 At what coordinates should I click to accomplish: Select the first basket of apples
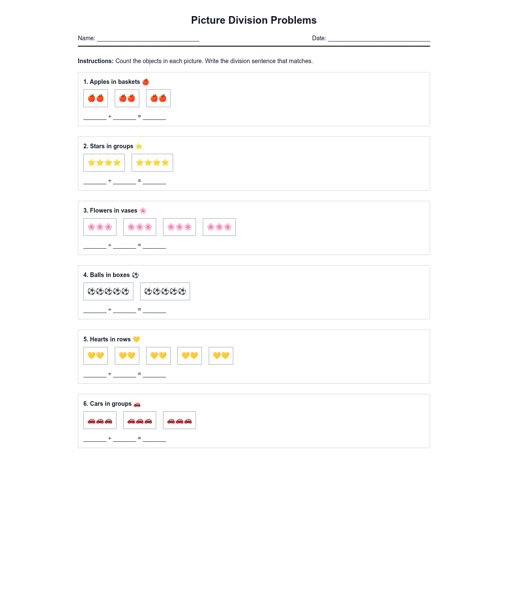point(96,98)
